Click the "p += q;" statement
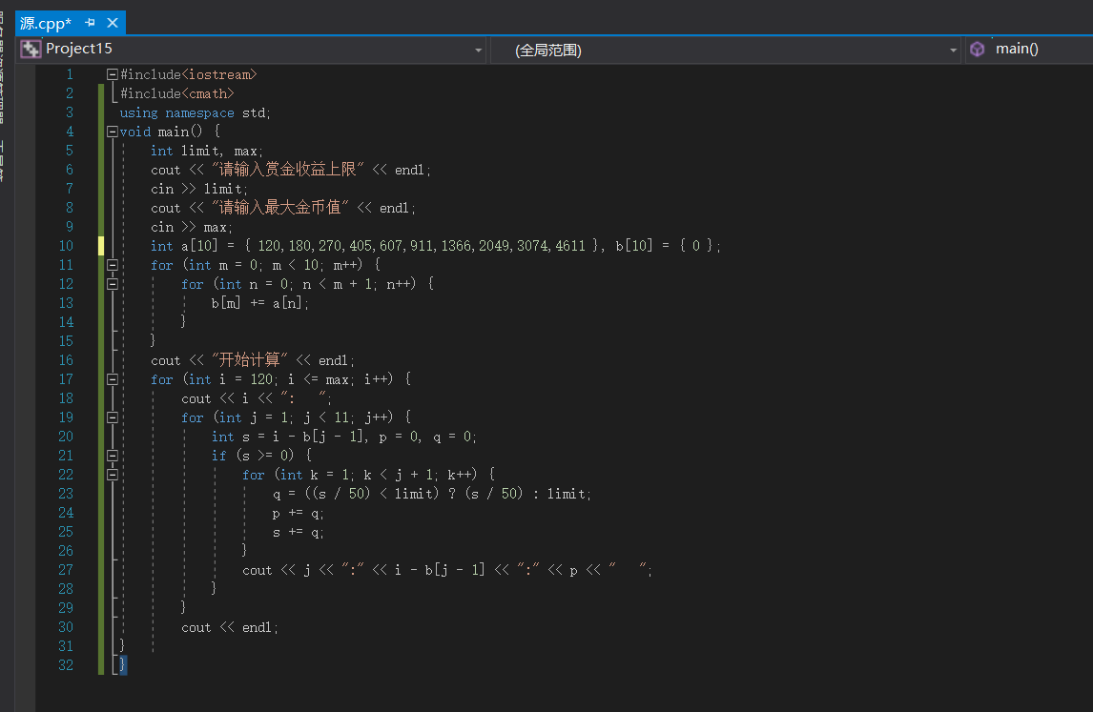The width and height of the screenshot is (1093, 712). click(x=298, y=513)
